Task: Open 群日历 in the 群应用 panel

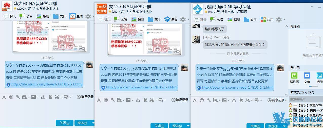Action: tap(294, 78)
